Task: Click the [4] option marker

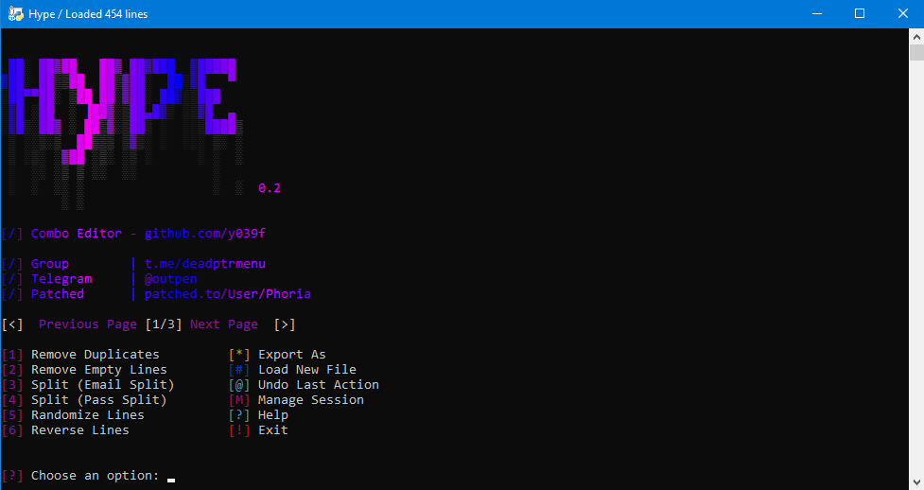Action: (x=12, y=400)
